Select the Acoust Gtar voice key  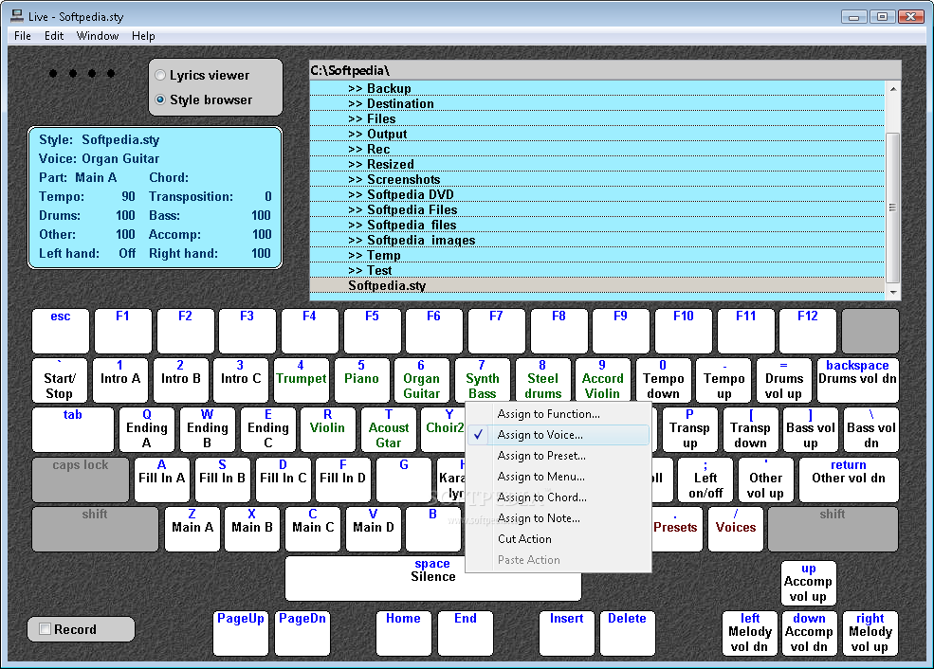pos(389,429)
